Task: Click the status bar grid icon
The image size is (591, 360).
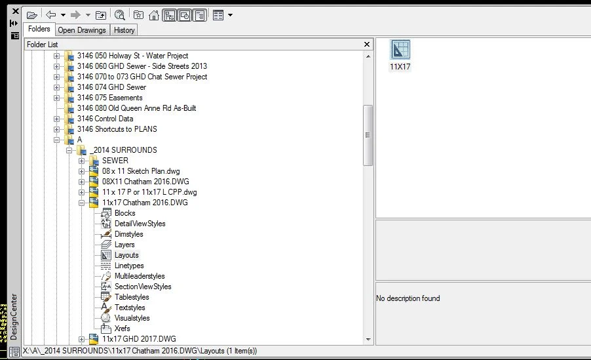Action: pos(14,351)
